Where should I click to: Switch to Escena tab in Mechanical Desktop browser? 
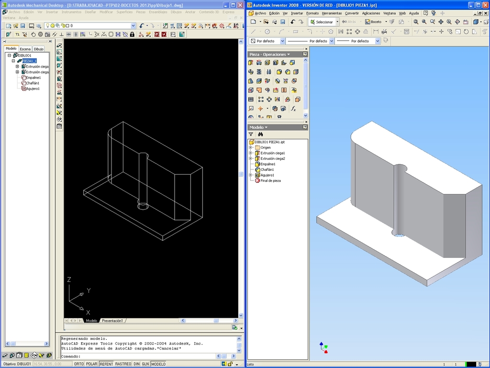coord(25,49)
